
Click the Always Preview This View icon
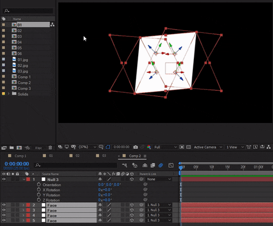[x=60, y=147]
